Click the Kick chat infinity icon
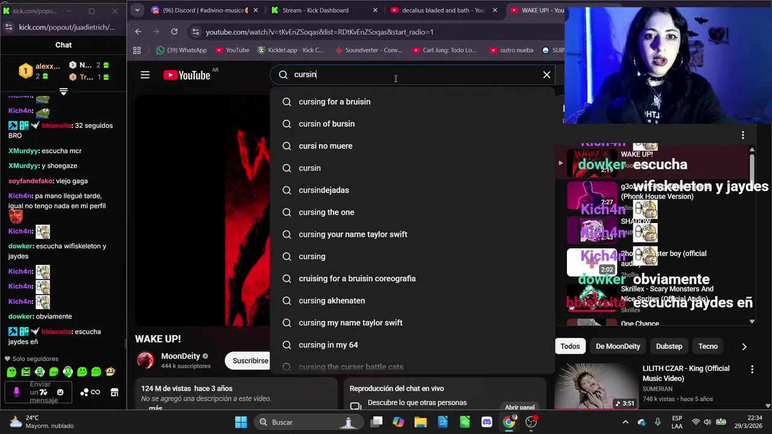The image size is (772, 434). (x=95, y=392)
